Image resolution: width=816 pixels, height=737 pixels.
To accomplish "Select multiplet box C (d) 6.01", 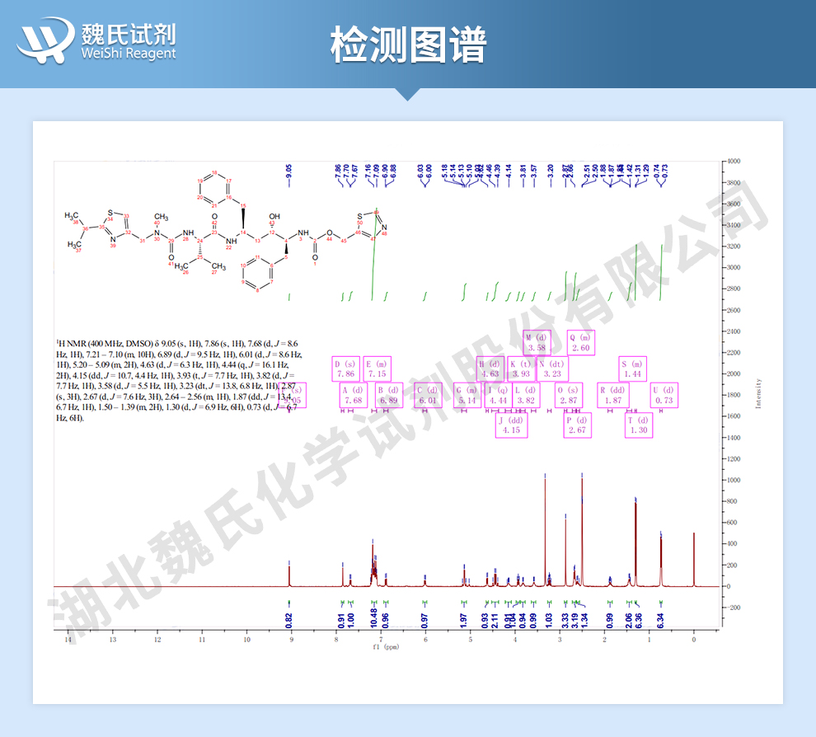I will coord(427,395).
